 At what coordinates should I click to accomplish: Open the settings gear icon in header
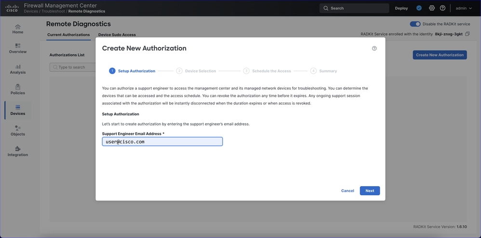point(432,8)
